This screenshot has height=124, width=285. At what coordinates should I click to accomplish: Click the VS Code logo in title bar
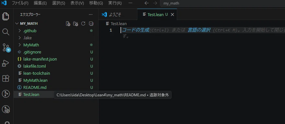pyautogui.click(x=4, y=3)
